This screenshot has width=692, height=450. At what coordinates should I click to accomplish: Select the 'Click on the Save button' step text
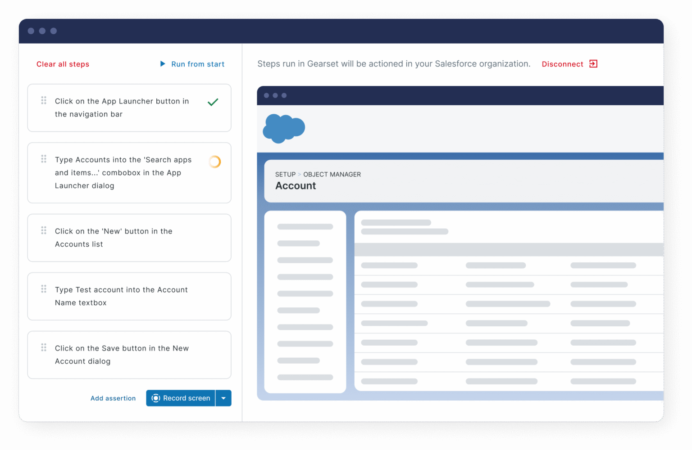(x=122, y=355)
